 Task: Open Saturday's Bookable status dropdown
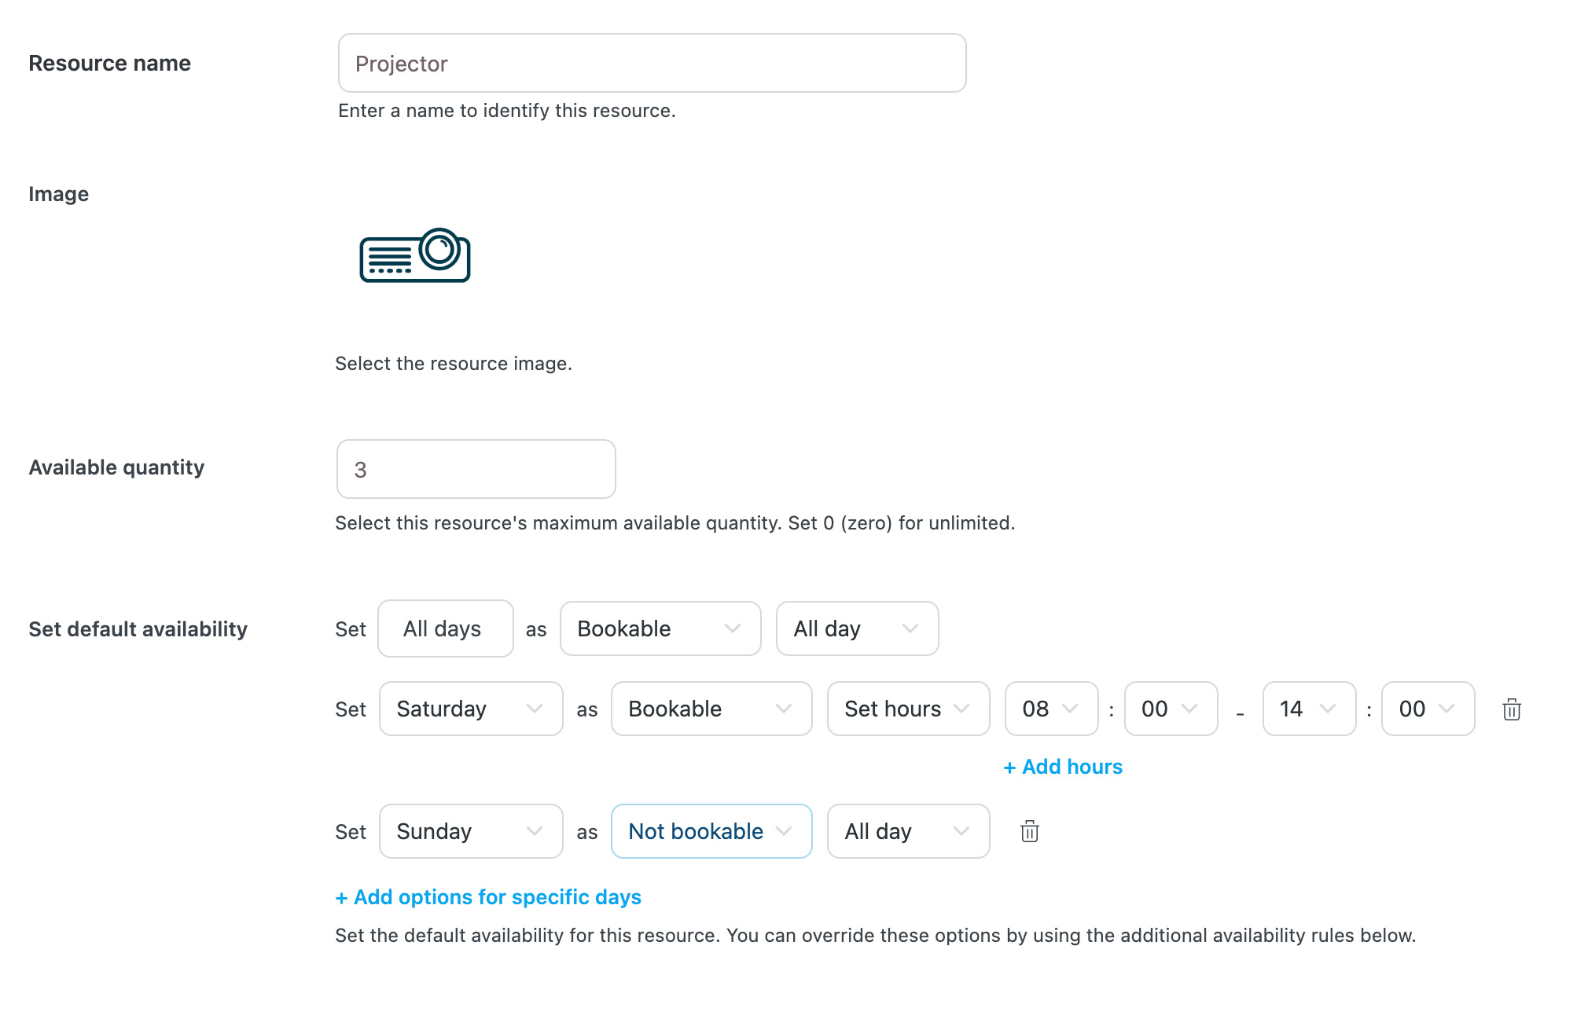point(711,709)
